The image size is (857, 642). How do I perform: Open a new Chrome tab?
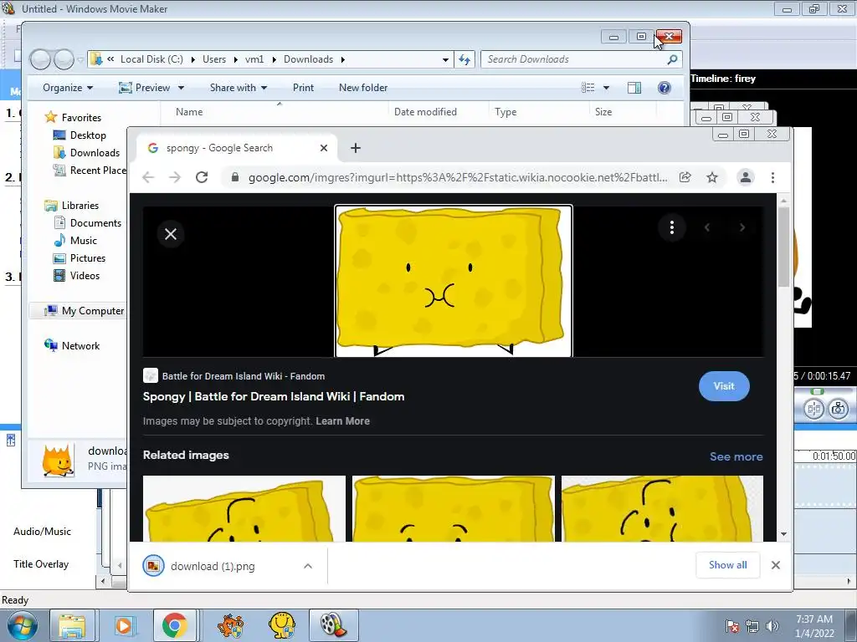[x=355, y=148]
